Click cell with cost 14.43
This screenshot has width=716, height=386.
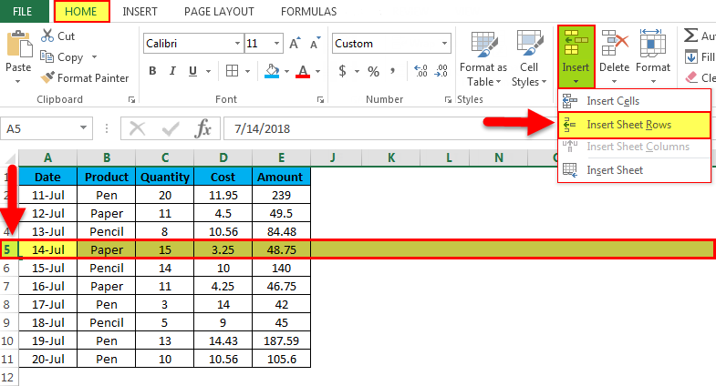point(223,340)
